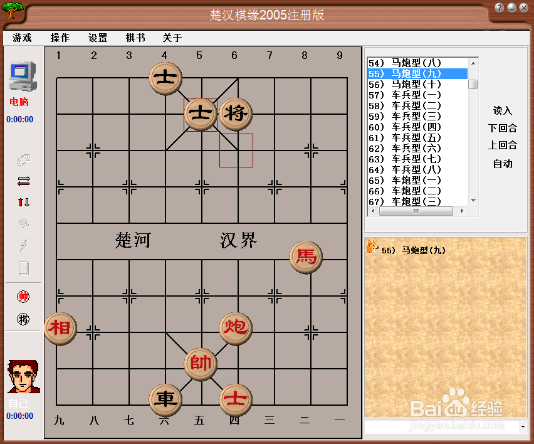The width and height of the screenshot is (534, 444).
Task: Select list entry 67) 车炮型(三)
Action: pyautogui.click(x=418, y=201)
